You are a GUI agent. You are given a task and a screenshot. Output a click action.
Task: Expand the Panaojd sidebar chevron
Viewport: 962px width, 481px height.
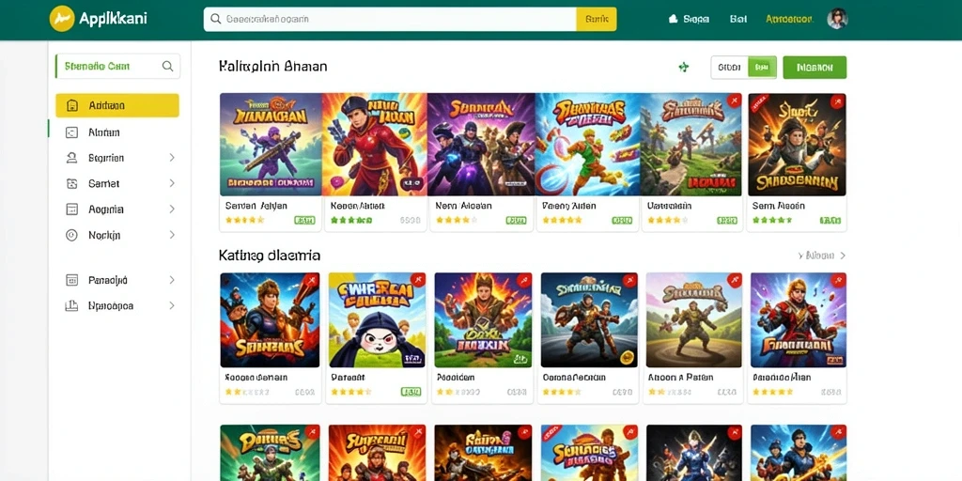(x=172, y=280)
